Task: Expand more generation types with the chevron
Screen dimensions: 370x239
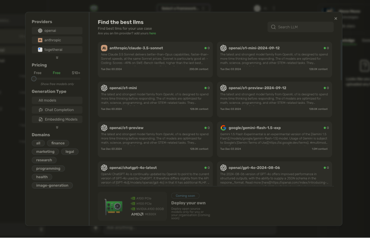Action: (57, 127)
